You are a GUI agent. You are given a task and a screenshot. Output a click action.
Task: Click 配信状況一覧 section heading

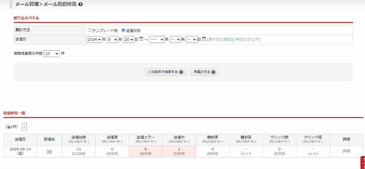pos(14,113)
